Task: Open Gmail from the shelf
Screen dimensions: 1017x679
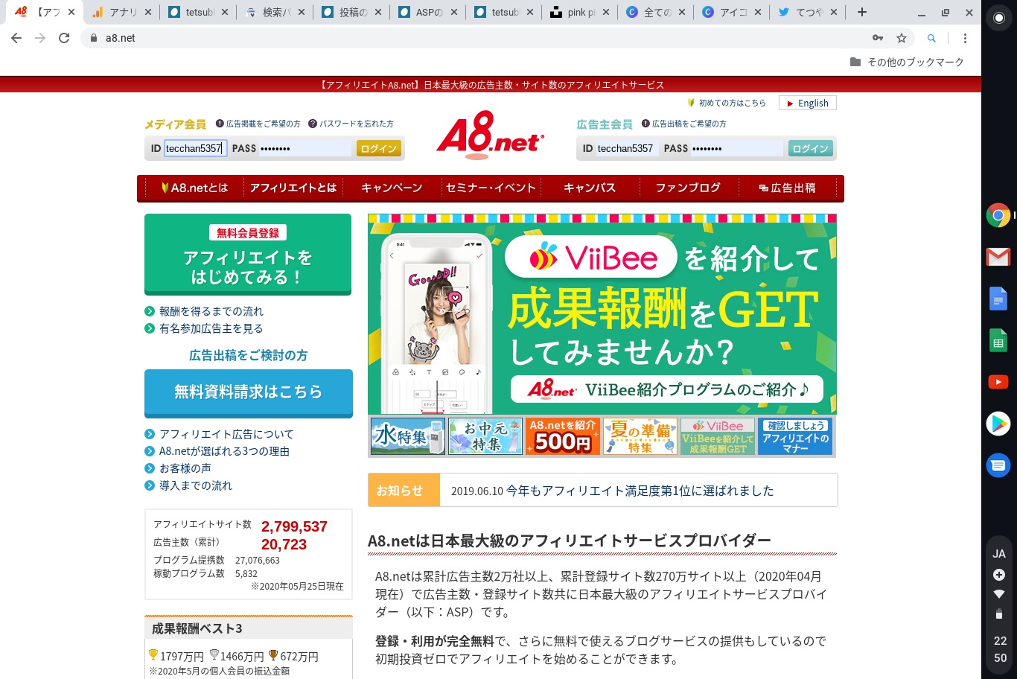Action: [x=998, y=257]
